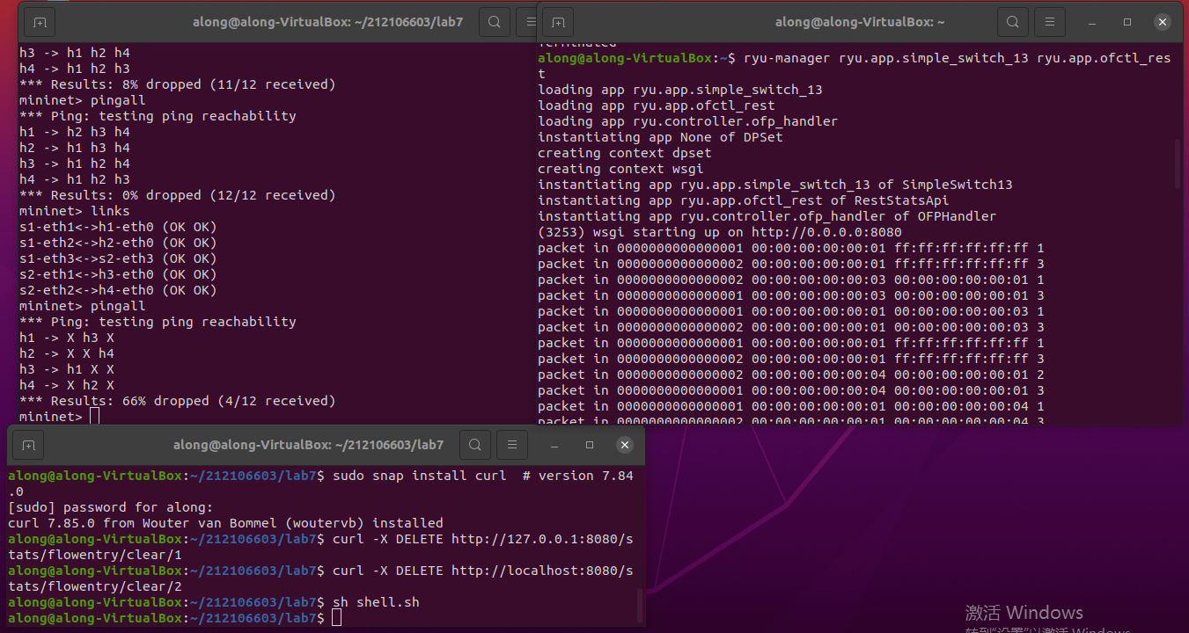Click the 'mininet> links' command line
Viewport: 1189px width, 633px height.
coord(75,211)
